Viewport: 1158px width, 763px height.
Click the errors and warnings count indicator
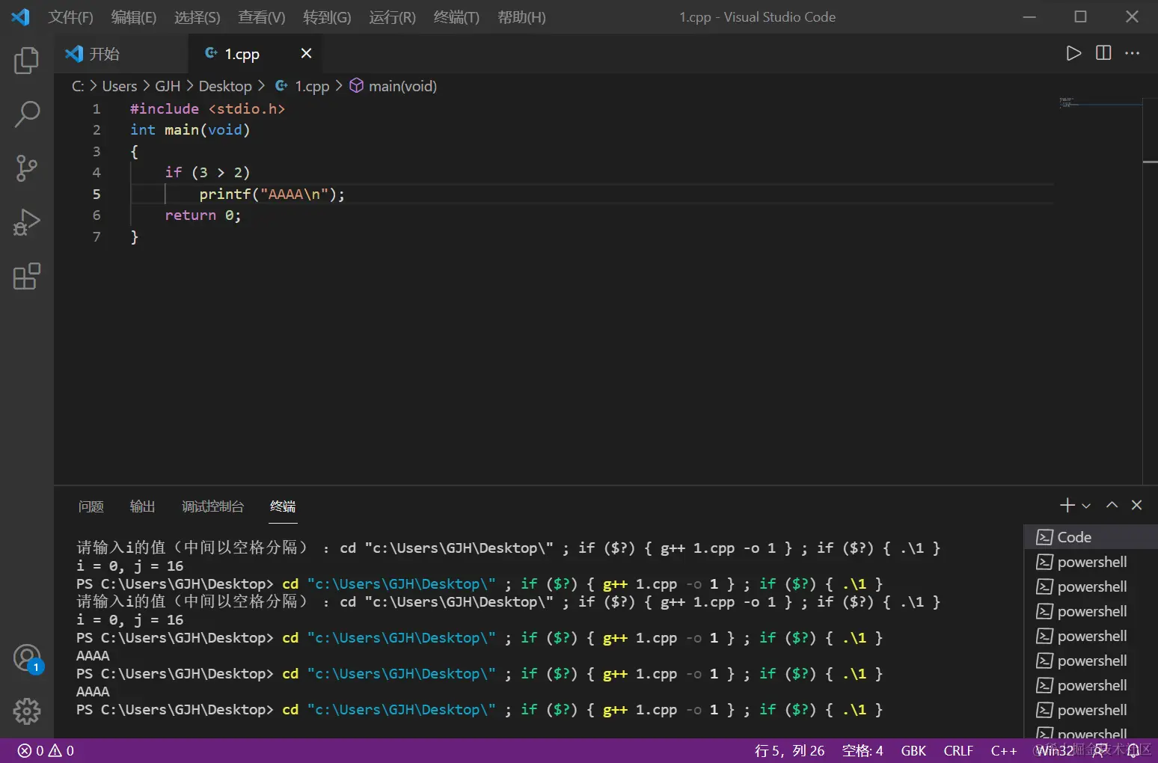(x=46, y=750)
